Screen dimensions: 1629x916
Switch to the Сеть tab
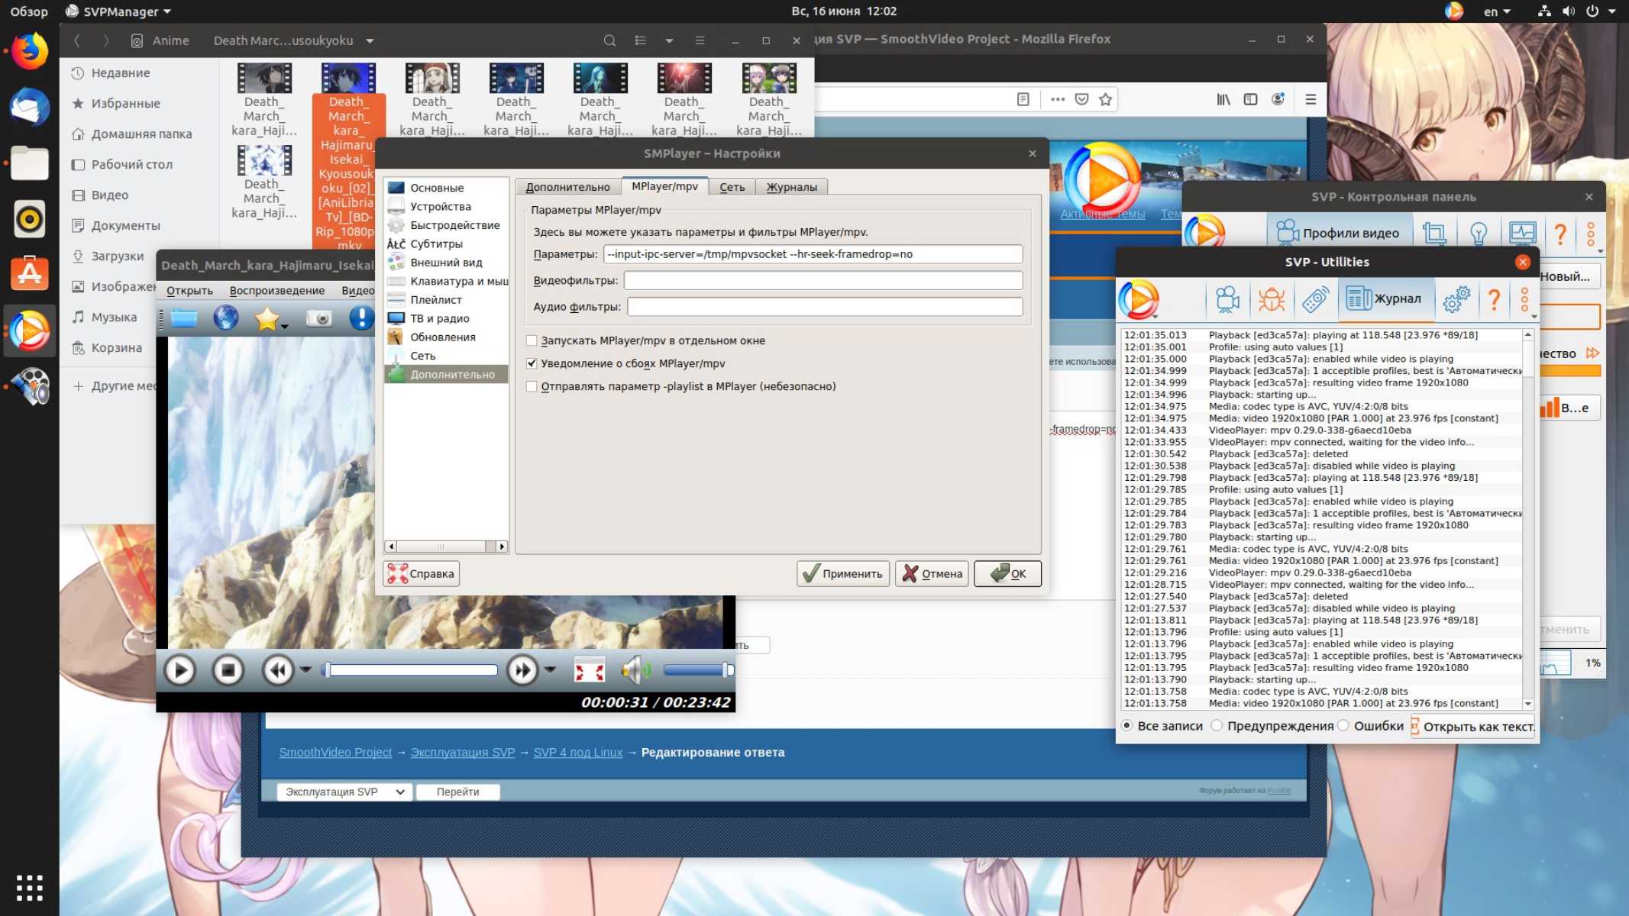coord(732,187)
